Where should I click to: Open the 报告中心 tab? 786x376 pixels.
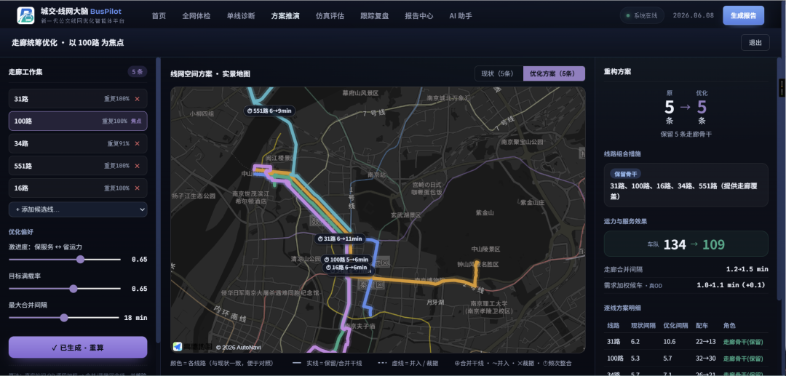[x=419, y=15]
